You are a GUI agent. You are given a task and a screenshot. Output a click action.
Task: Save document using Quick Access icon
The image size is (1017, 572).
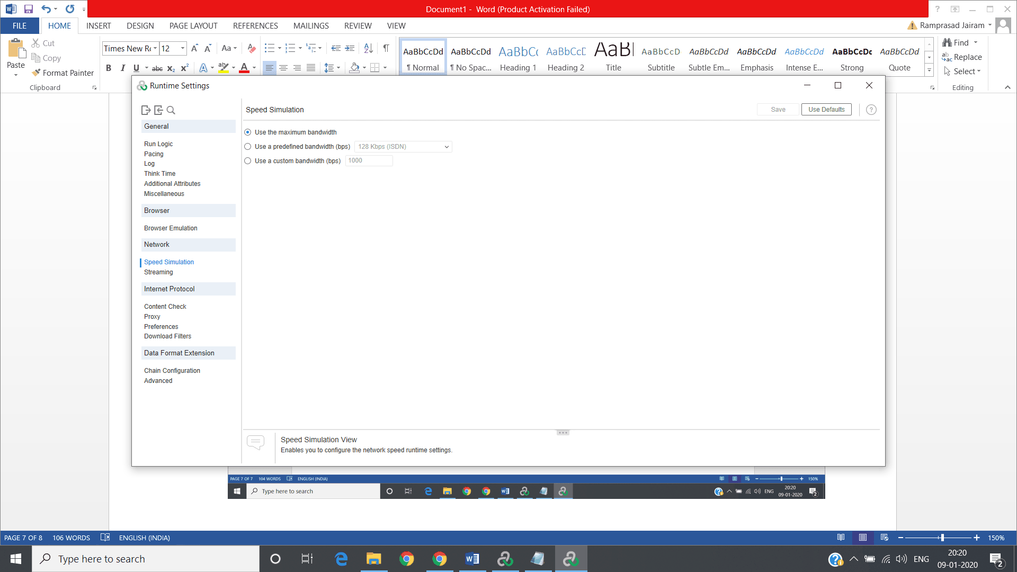(29, 9)
